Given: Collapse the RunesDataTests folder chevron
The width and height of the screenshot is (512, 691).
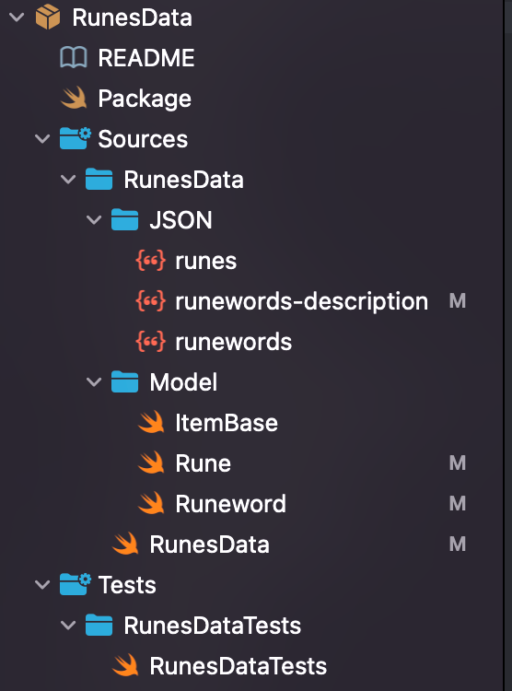Looking at the screenshot, I should pos(68,626).
